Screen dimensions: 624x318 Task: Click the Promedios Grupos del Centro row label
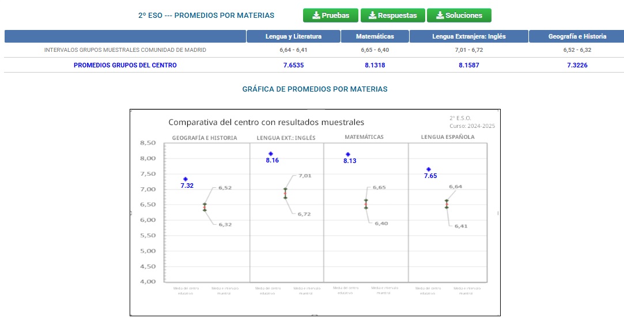click(x=125, y=66)
